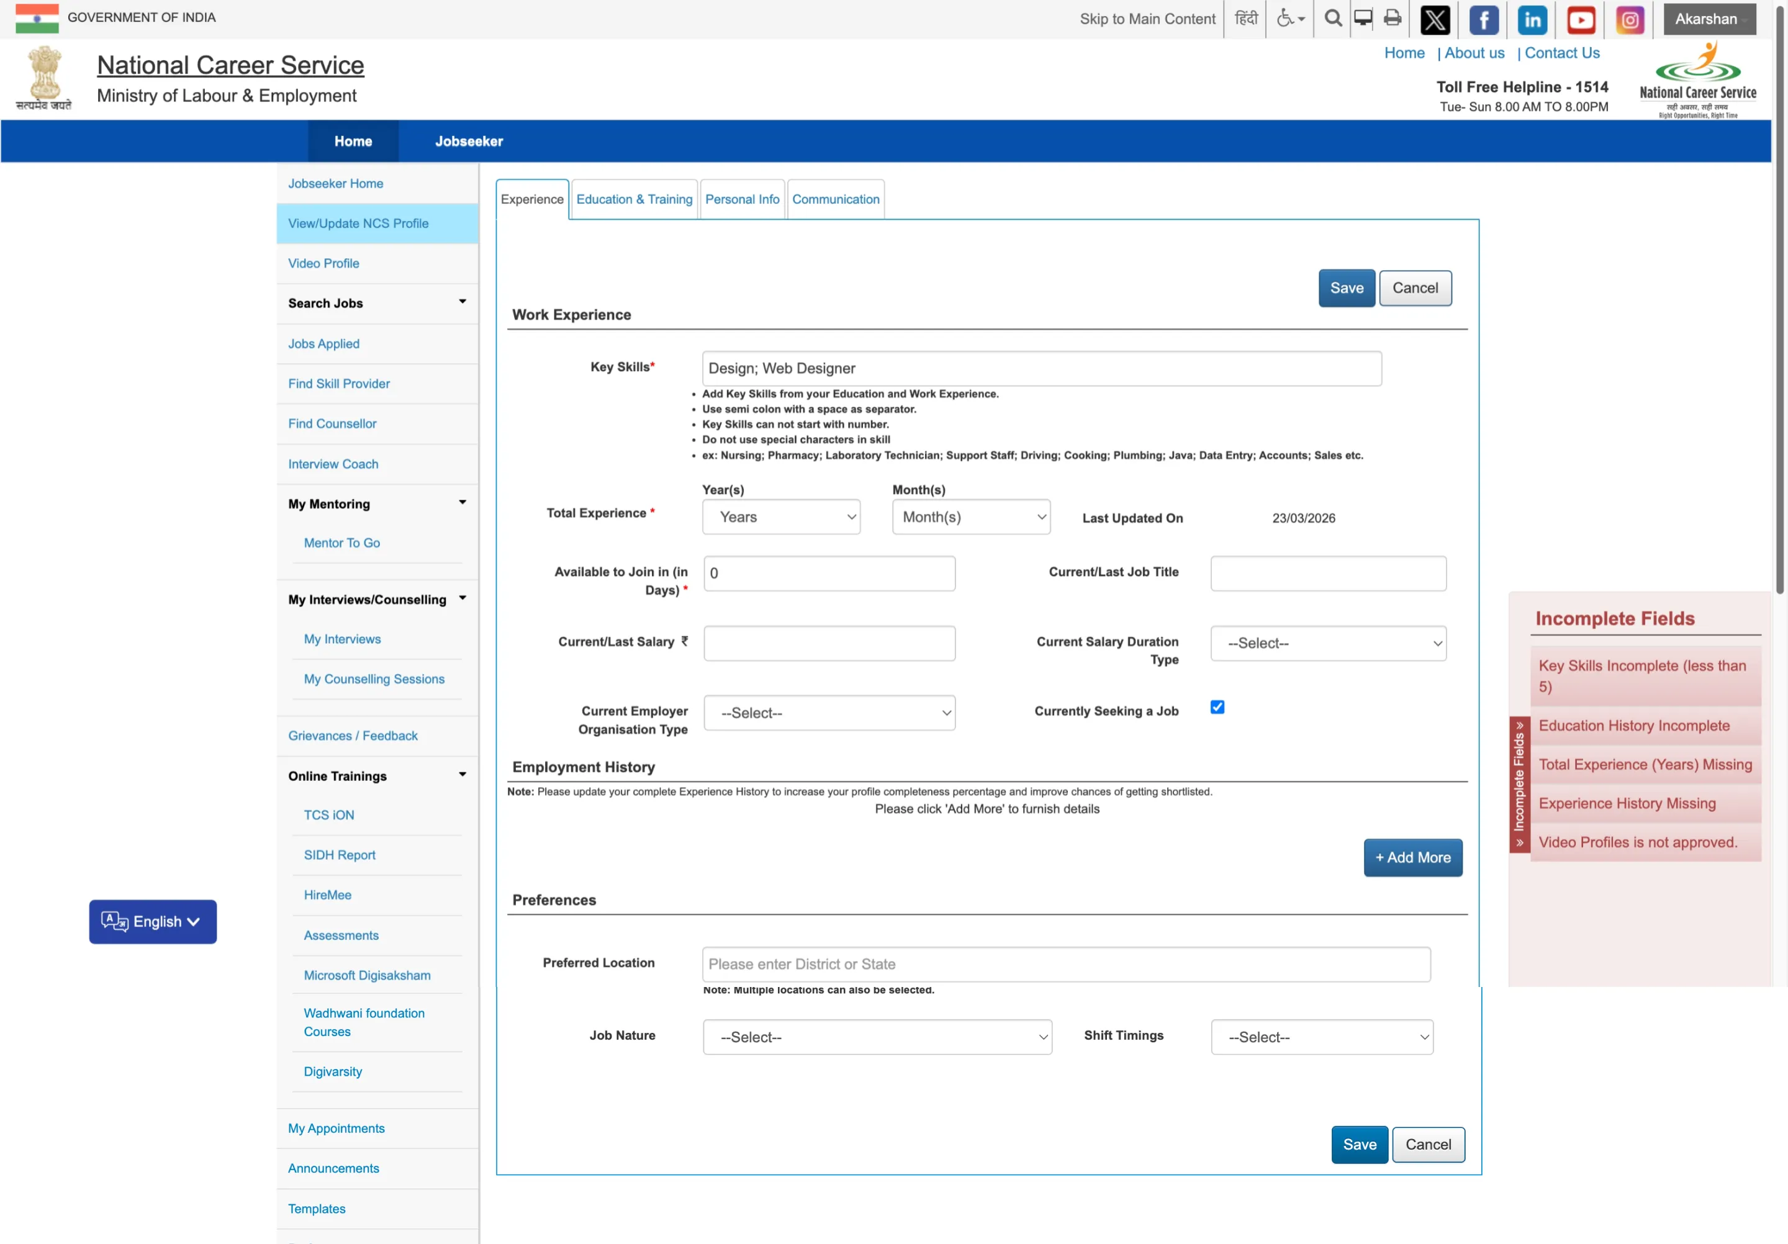Expand the Job Nature dropdown
Image resolution: width=1788 pixels, height=1244 pixels.
(877, 1037)
